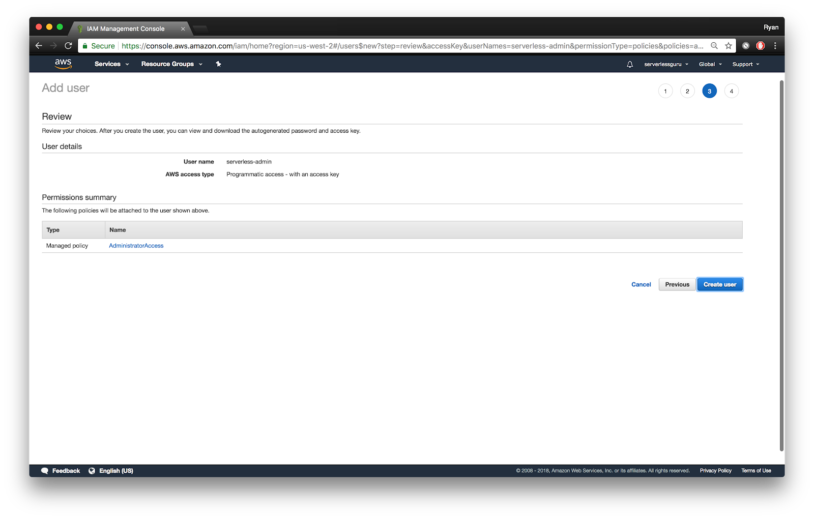Click the AWS home logo
Viewport: 814px width, 519px height.
pos(63,63)
